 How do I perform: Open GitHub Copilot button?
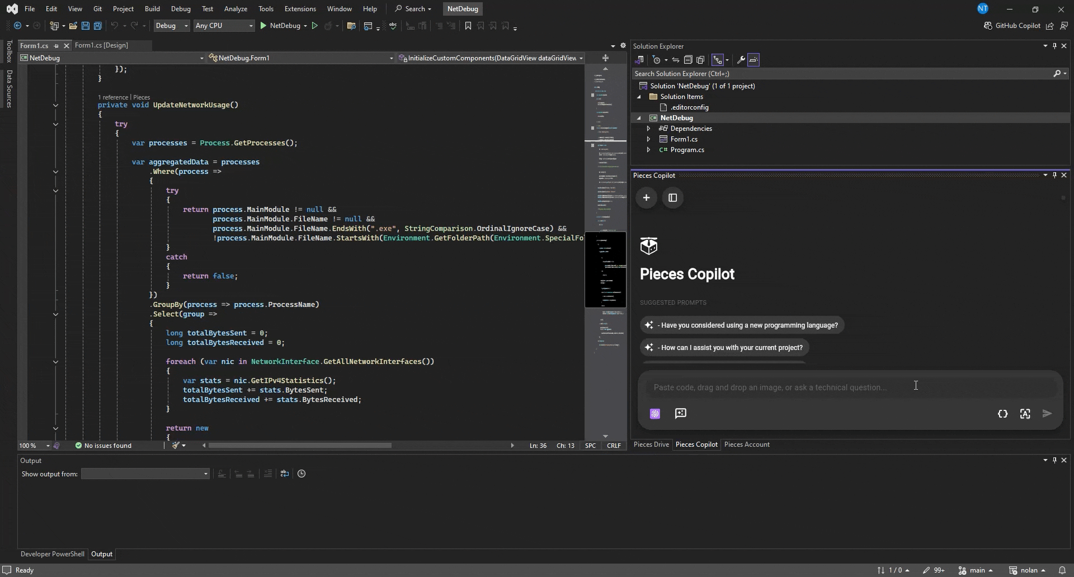pyautogui.click(x=1012, y=26)
